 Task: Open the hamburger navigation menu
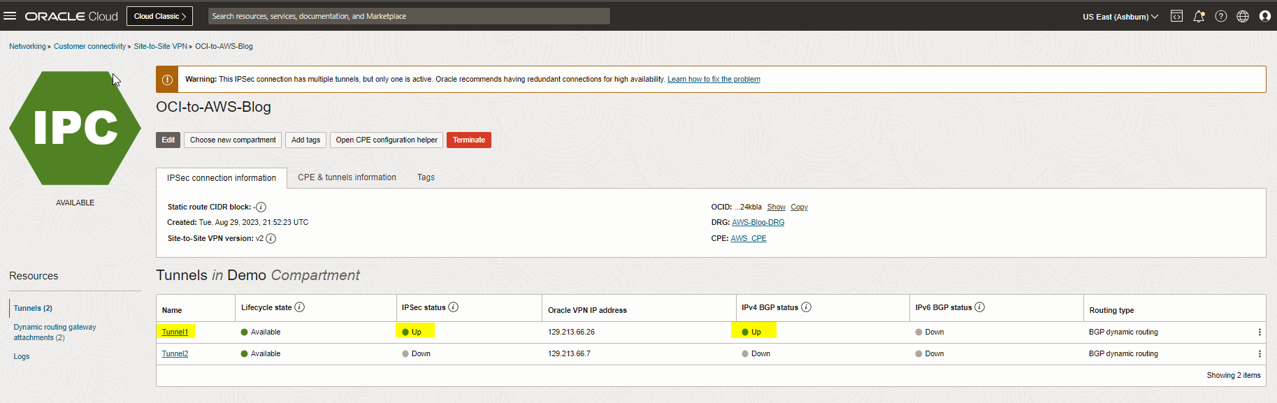[x=10, y=15]
